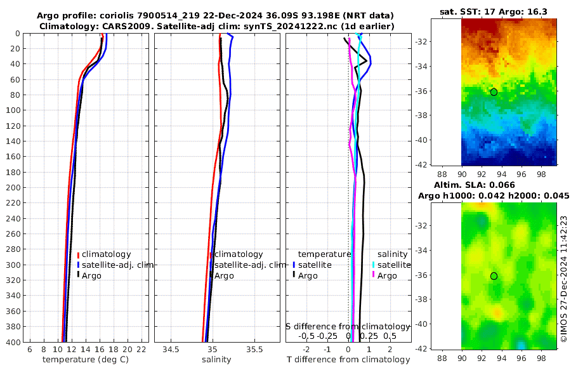The width and height of the screenshot is (571, 368).
Task: Select the 'Climatology: CARS2009' subtitle line
Action: pos(217,26)
